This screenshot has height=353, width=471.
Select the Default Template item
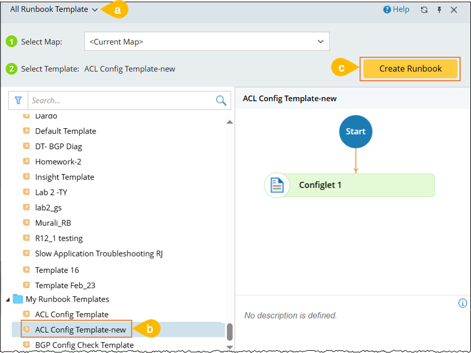[66, 131]
